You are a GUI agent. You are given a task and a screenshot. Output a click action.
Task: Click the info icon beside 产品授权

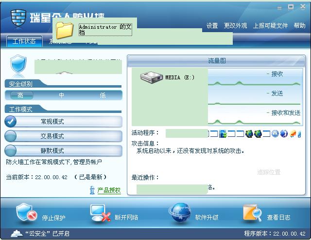click(x=92, y=190)
